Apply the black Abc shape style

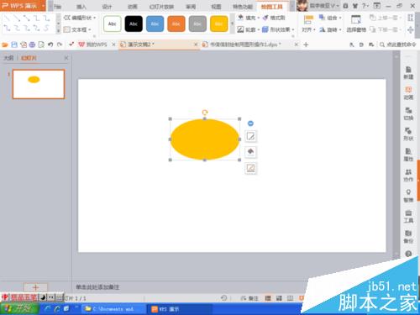(x=134, y=24)
